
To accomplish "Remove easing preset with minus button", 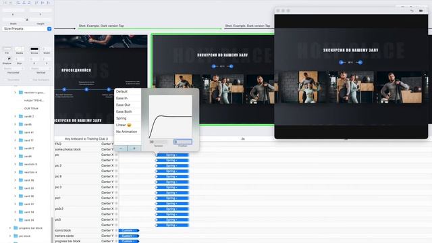I will click(x=121, y=148).
